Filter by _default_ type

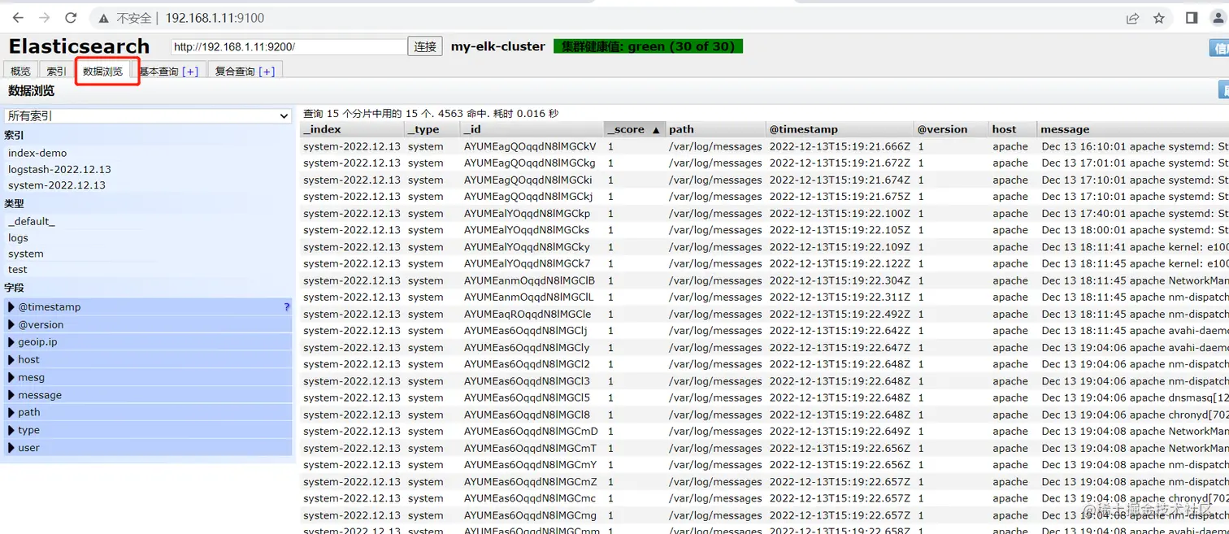click(x=32, y=221)
